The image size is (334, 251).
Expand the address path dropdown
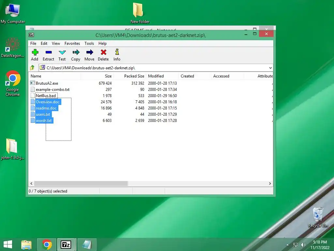pos(270,68)
